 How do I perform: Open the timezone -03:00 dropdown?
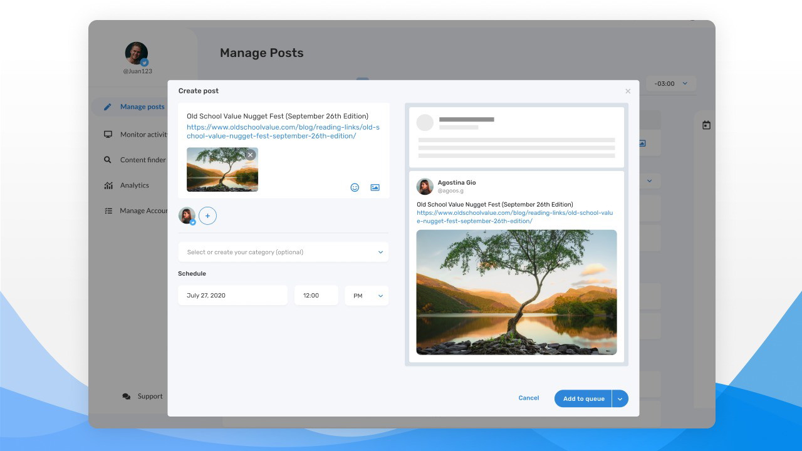coord(671,83)
